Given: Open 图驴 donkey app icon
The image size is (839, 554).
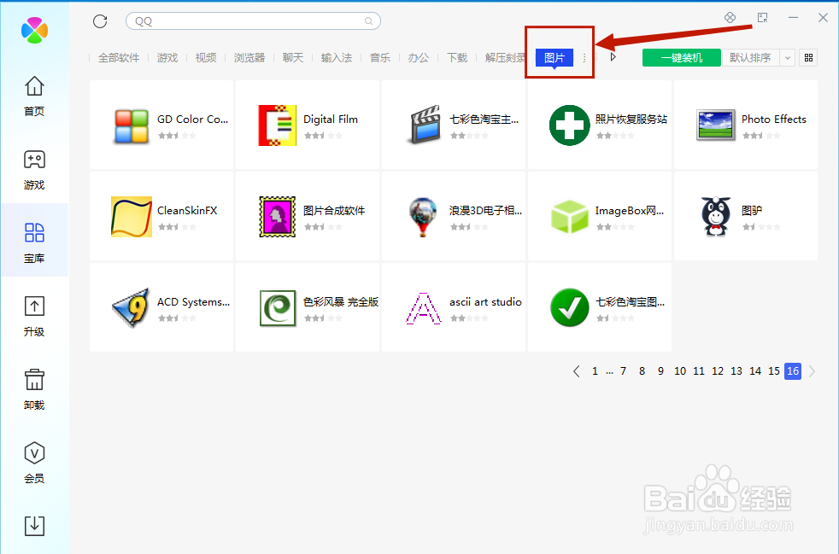Looking at the screenshot, I should pyautogui.click(x=715, y=217).
